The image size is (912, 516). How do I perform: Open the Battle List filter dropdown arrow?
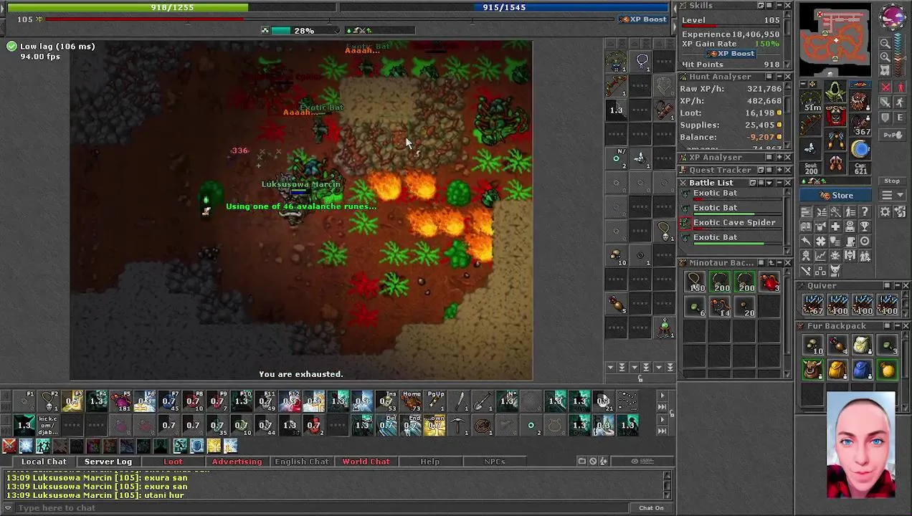769,183
